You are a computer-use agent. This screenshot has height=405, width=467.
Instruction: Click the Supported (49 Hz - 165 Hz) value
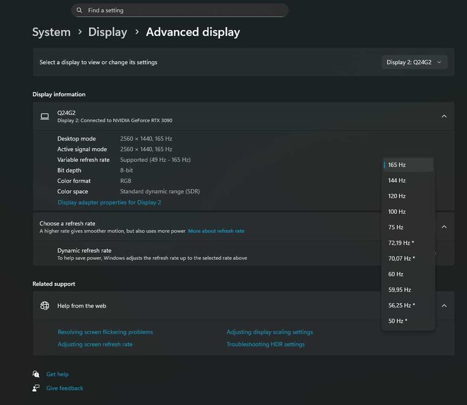[155, 160]
